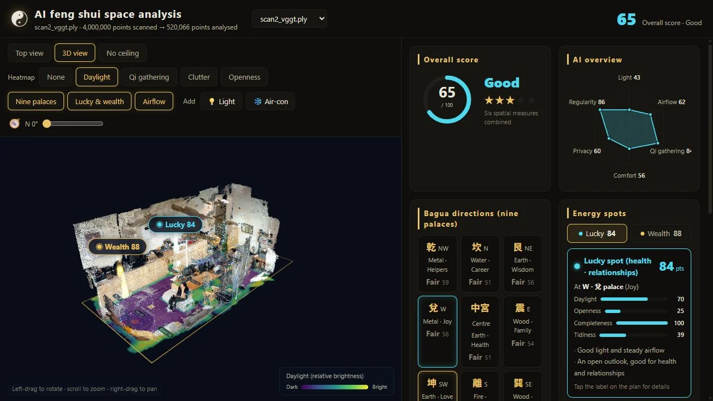Screen dimensions: 713x401
Task: Set heatmap to None
Action: pyautogui.click(x=56, y=77)
